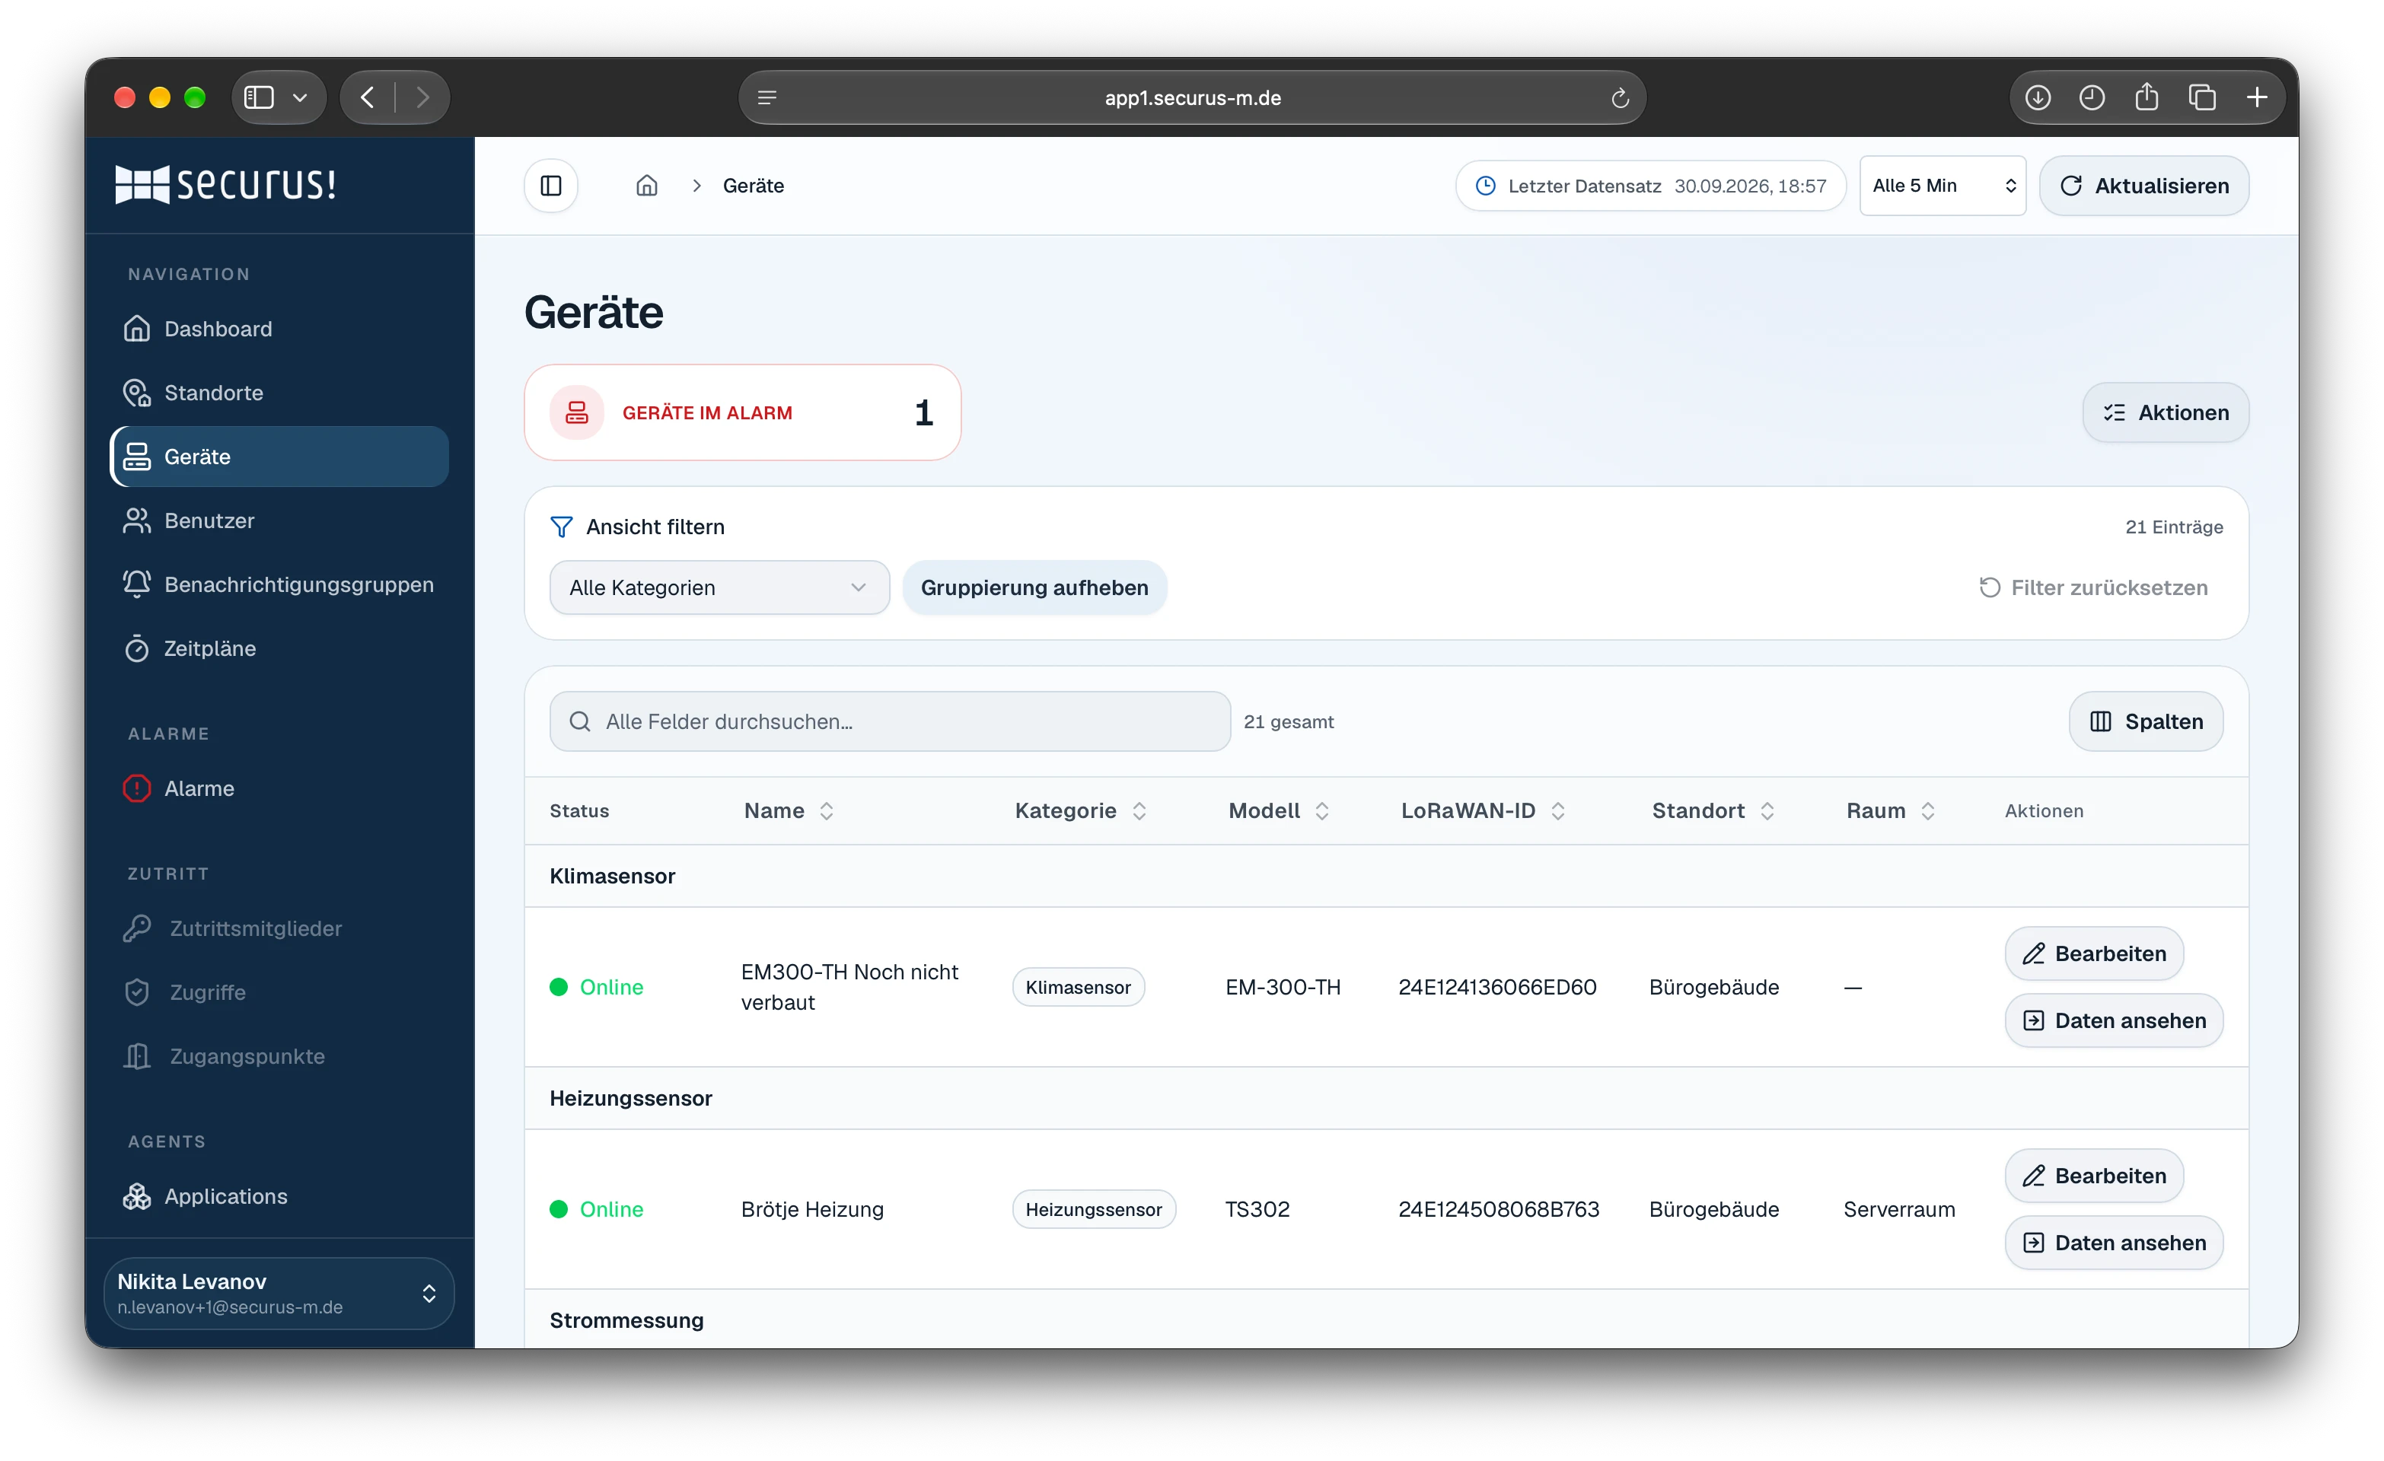Sort table by Name column
Image resolution: width=2384 pixels, height=1461 pixels.
[789, 811]
